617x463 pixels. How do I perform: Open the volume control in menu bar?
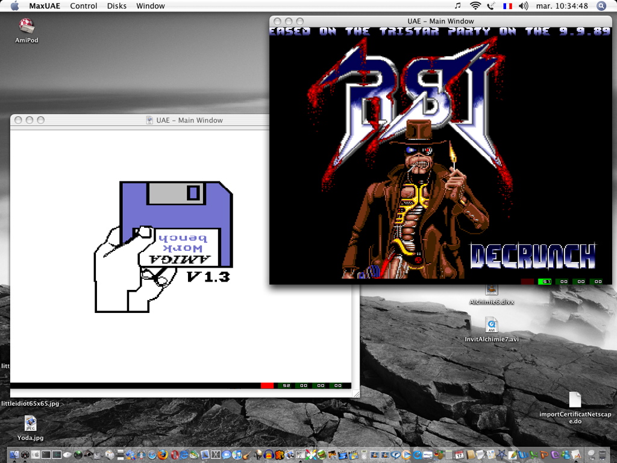(524, 5)
